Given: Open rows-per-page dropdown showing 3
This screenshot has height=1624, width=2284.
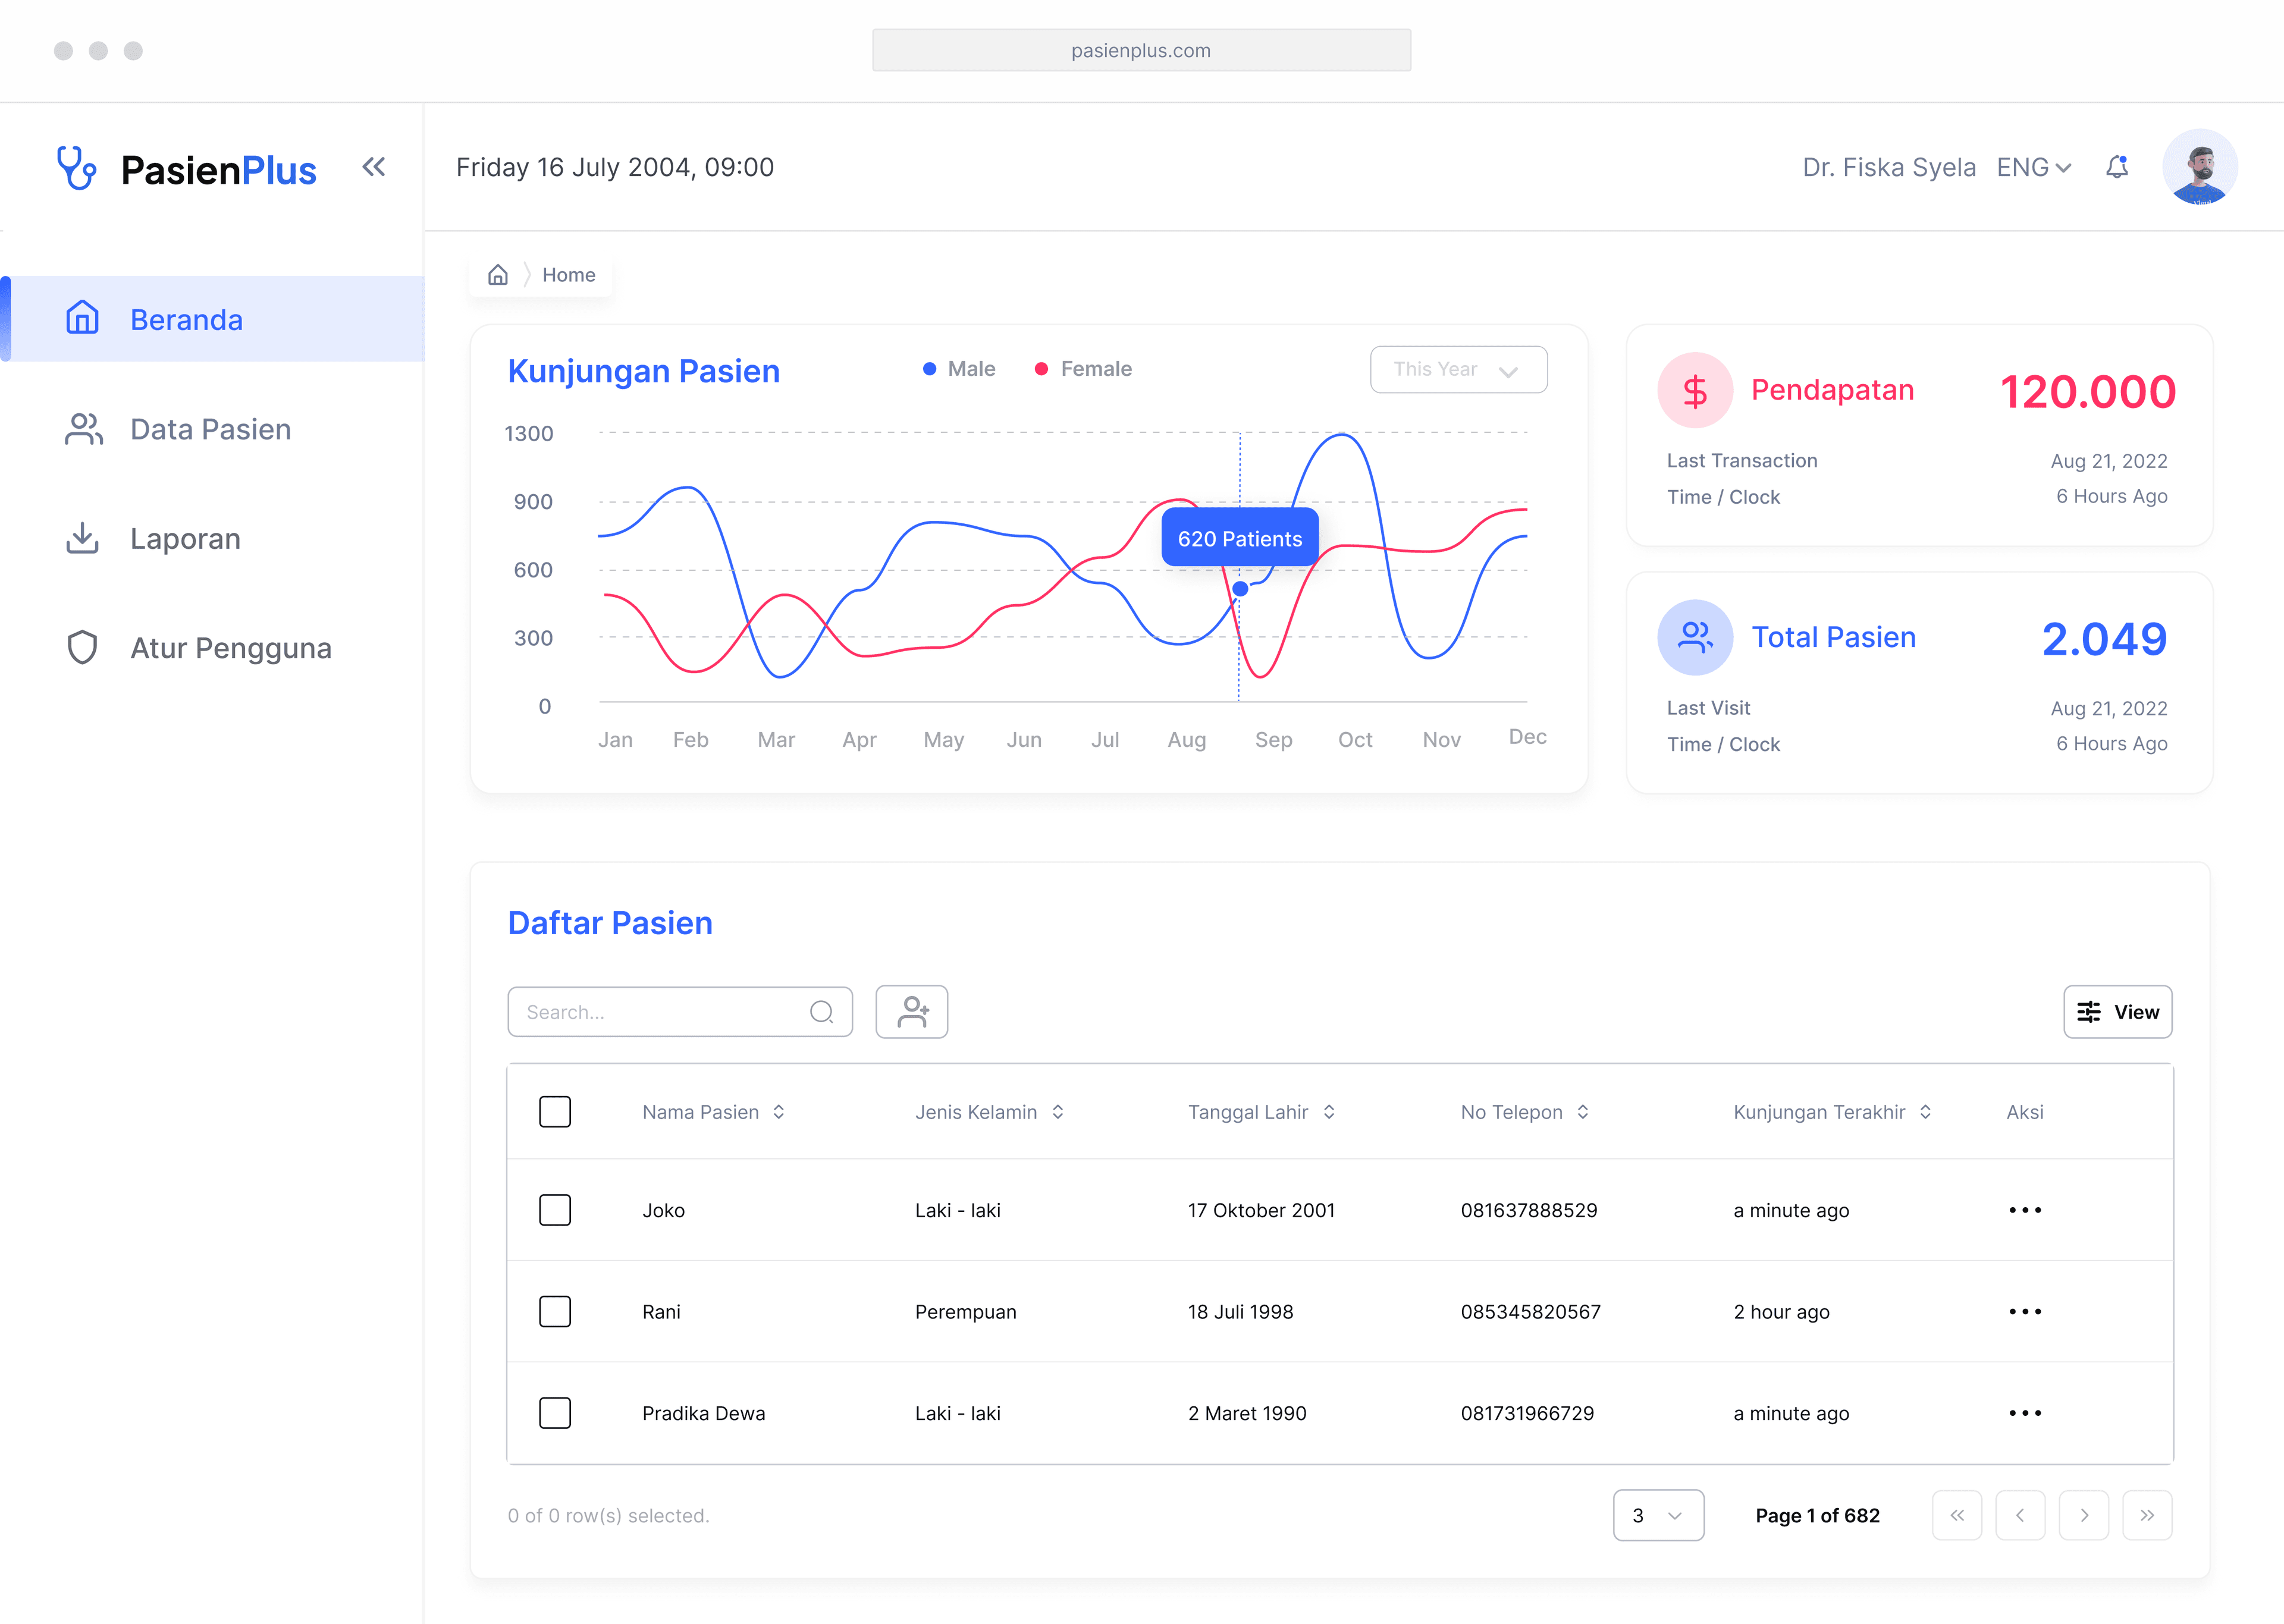Looking at the screenshot, I should 1657,1515.
